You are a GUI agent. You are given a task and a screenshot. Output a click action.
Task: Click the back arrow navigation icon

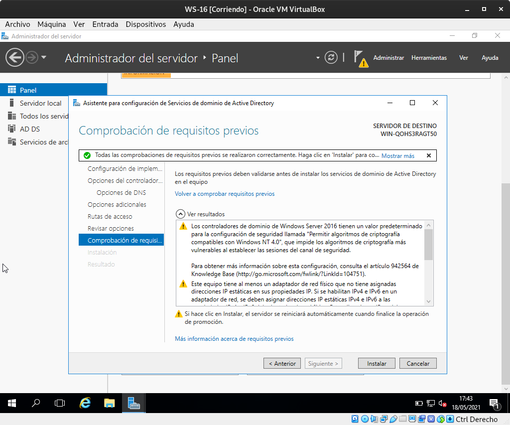tap(15, 58)
